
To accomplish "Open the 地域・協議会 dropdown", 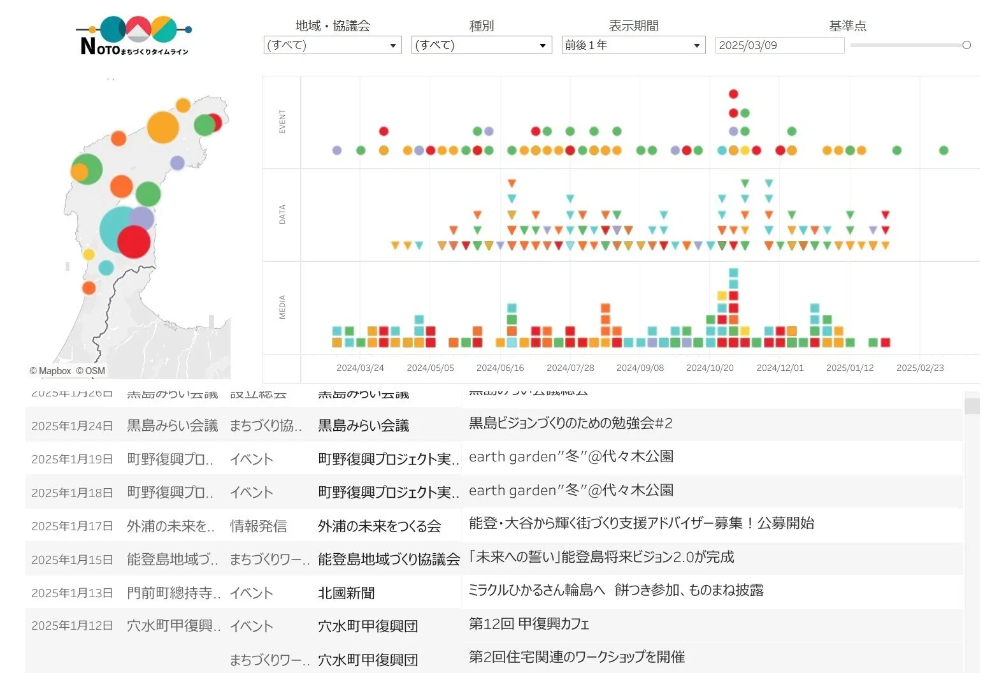I will 332,45.
